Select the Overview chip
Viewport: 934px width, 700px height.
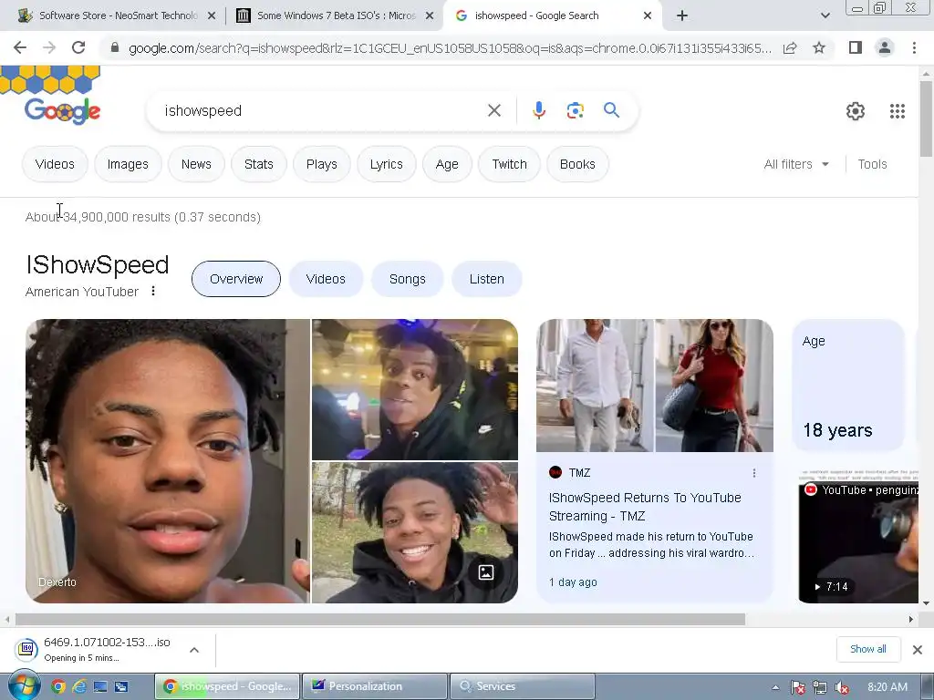(x=236, y=279)
